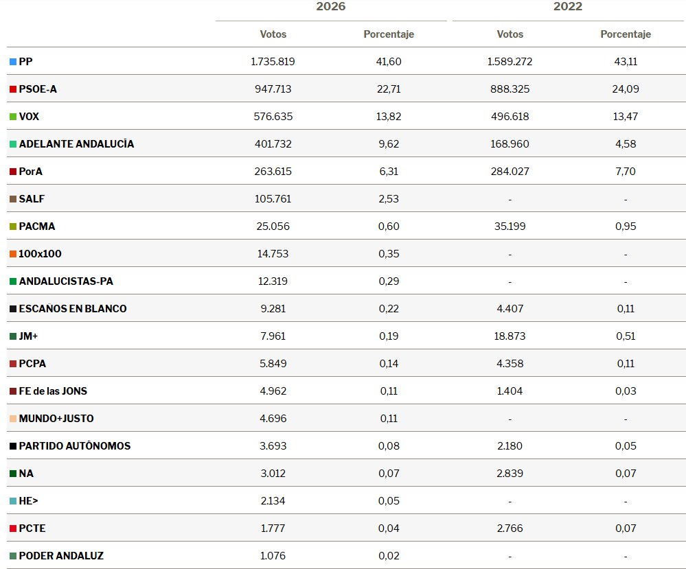Click the PorA 2026 votes 263.615

click(273, 172)
